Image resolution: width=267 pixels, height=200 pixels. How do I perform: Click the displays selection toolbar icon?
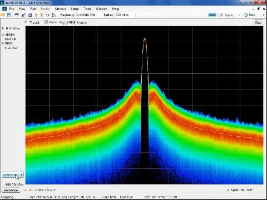click(x=24, y=15)
